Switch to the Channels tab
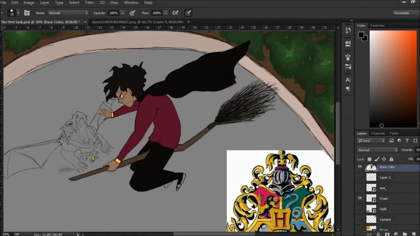The width and height of the screenshot is (420, 236). point(378,133)
